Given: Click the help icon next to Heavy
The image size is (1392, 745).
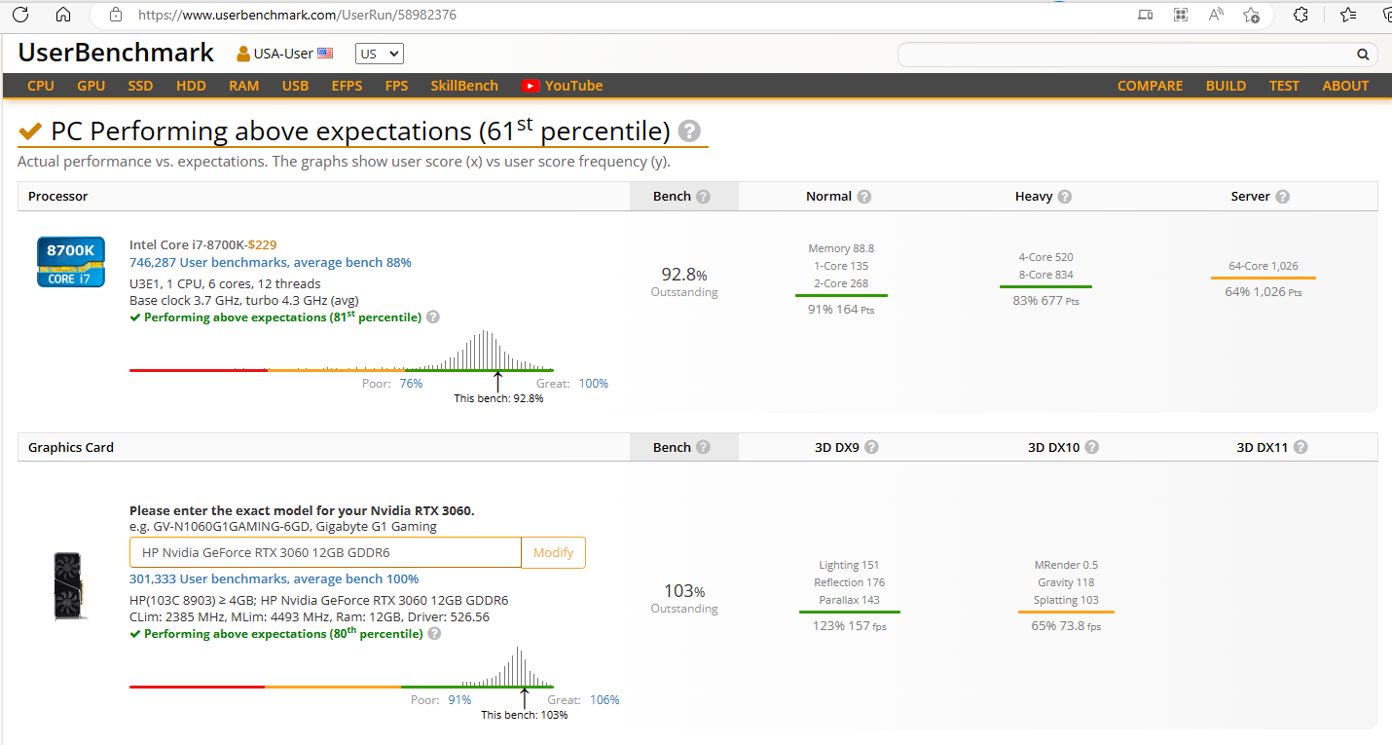Looking at the screenshot, I should pyautogui.click(x=1065, y=197).
